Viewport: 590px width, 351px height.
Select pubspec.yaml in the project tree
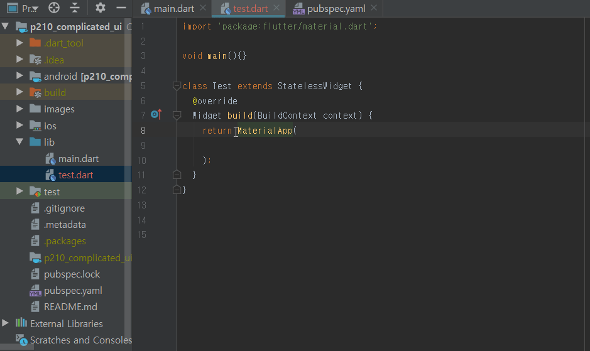pos(73,291)
